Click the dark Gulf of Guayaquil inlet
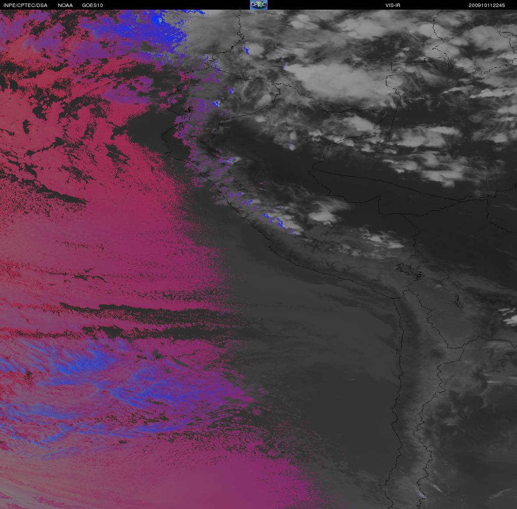Screen dimensions: 517x509 click(x=189, y=110)
